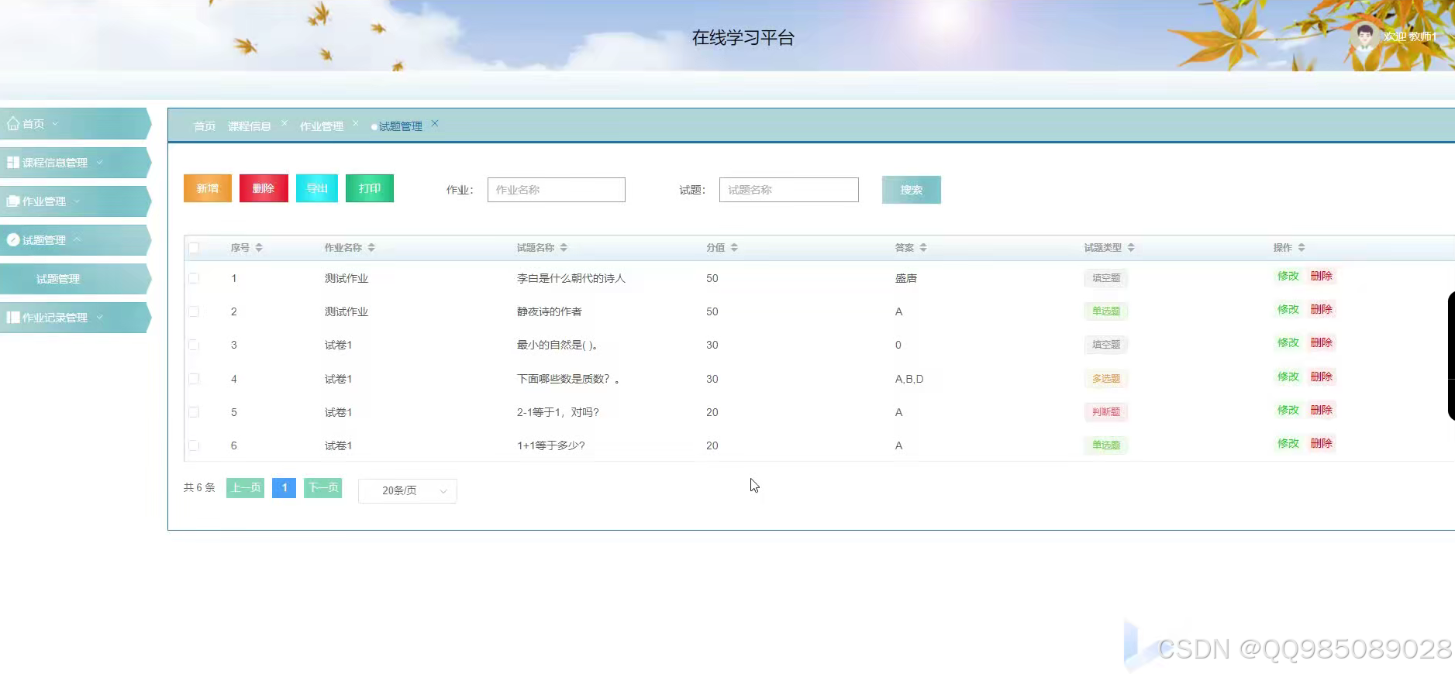Switch to the 作业管理 tab

[322, 126]
